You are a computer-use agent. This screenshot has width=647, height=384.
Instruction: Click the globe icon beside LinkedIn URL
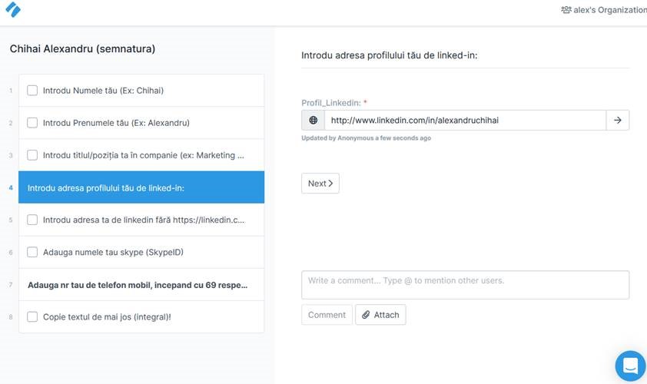(x=313, y=120)
